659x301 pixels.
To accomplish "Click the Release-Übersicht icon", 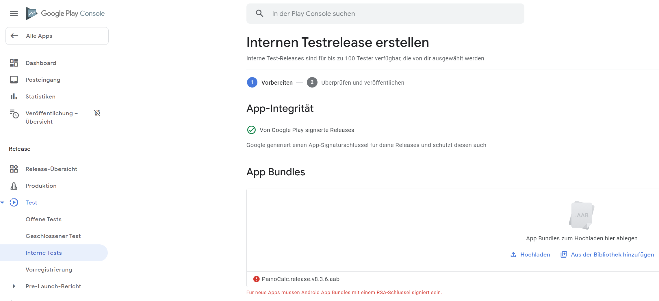I will pos(14,169).
